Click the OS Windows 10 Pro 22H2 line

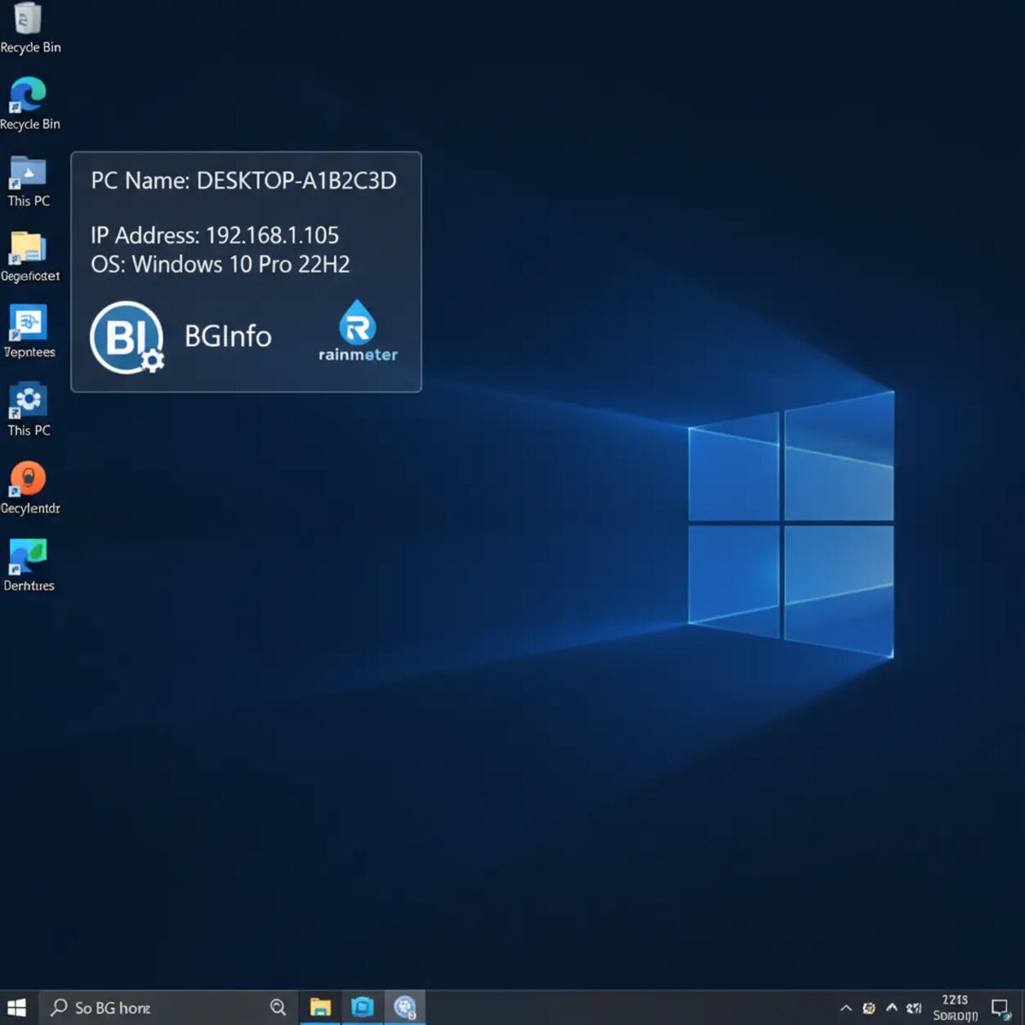(x=220, y=264)
